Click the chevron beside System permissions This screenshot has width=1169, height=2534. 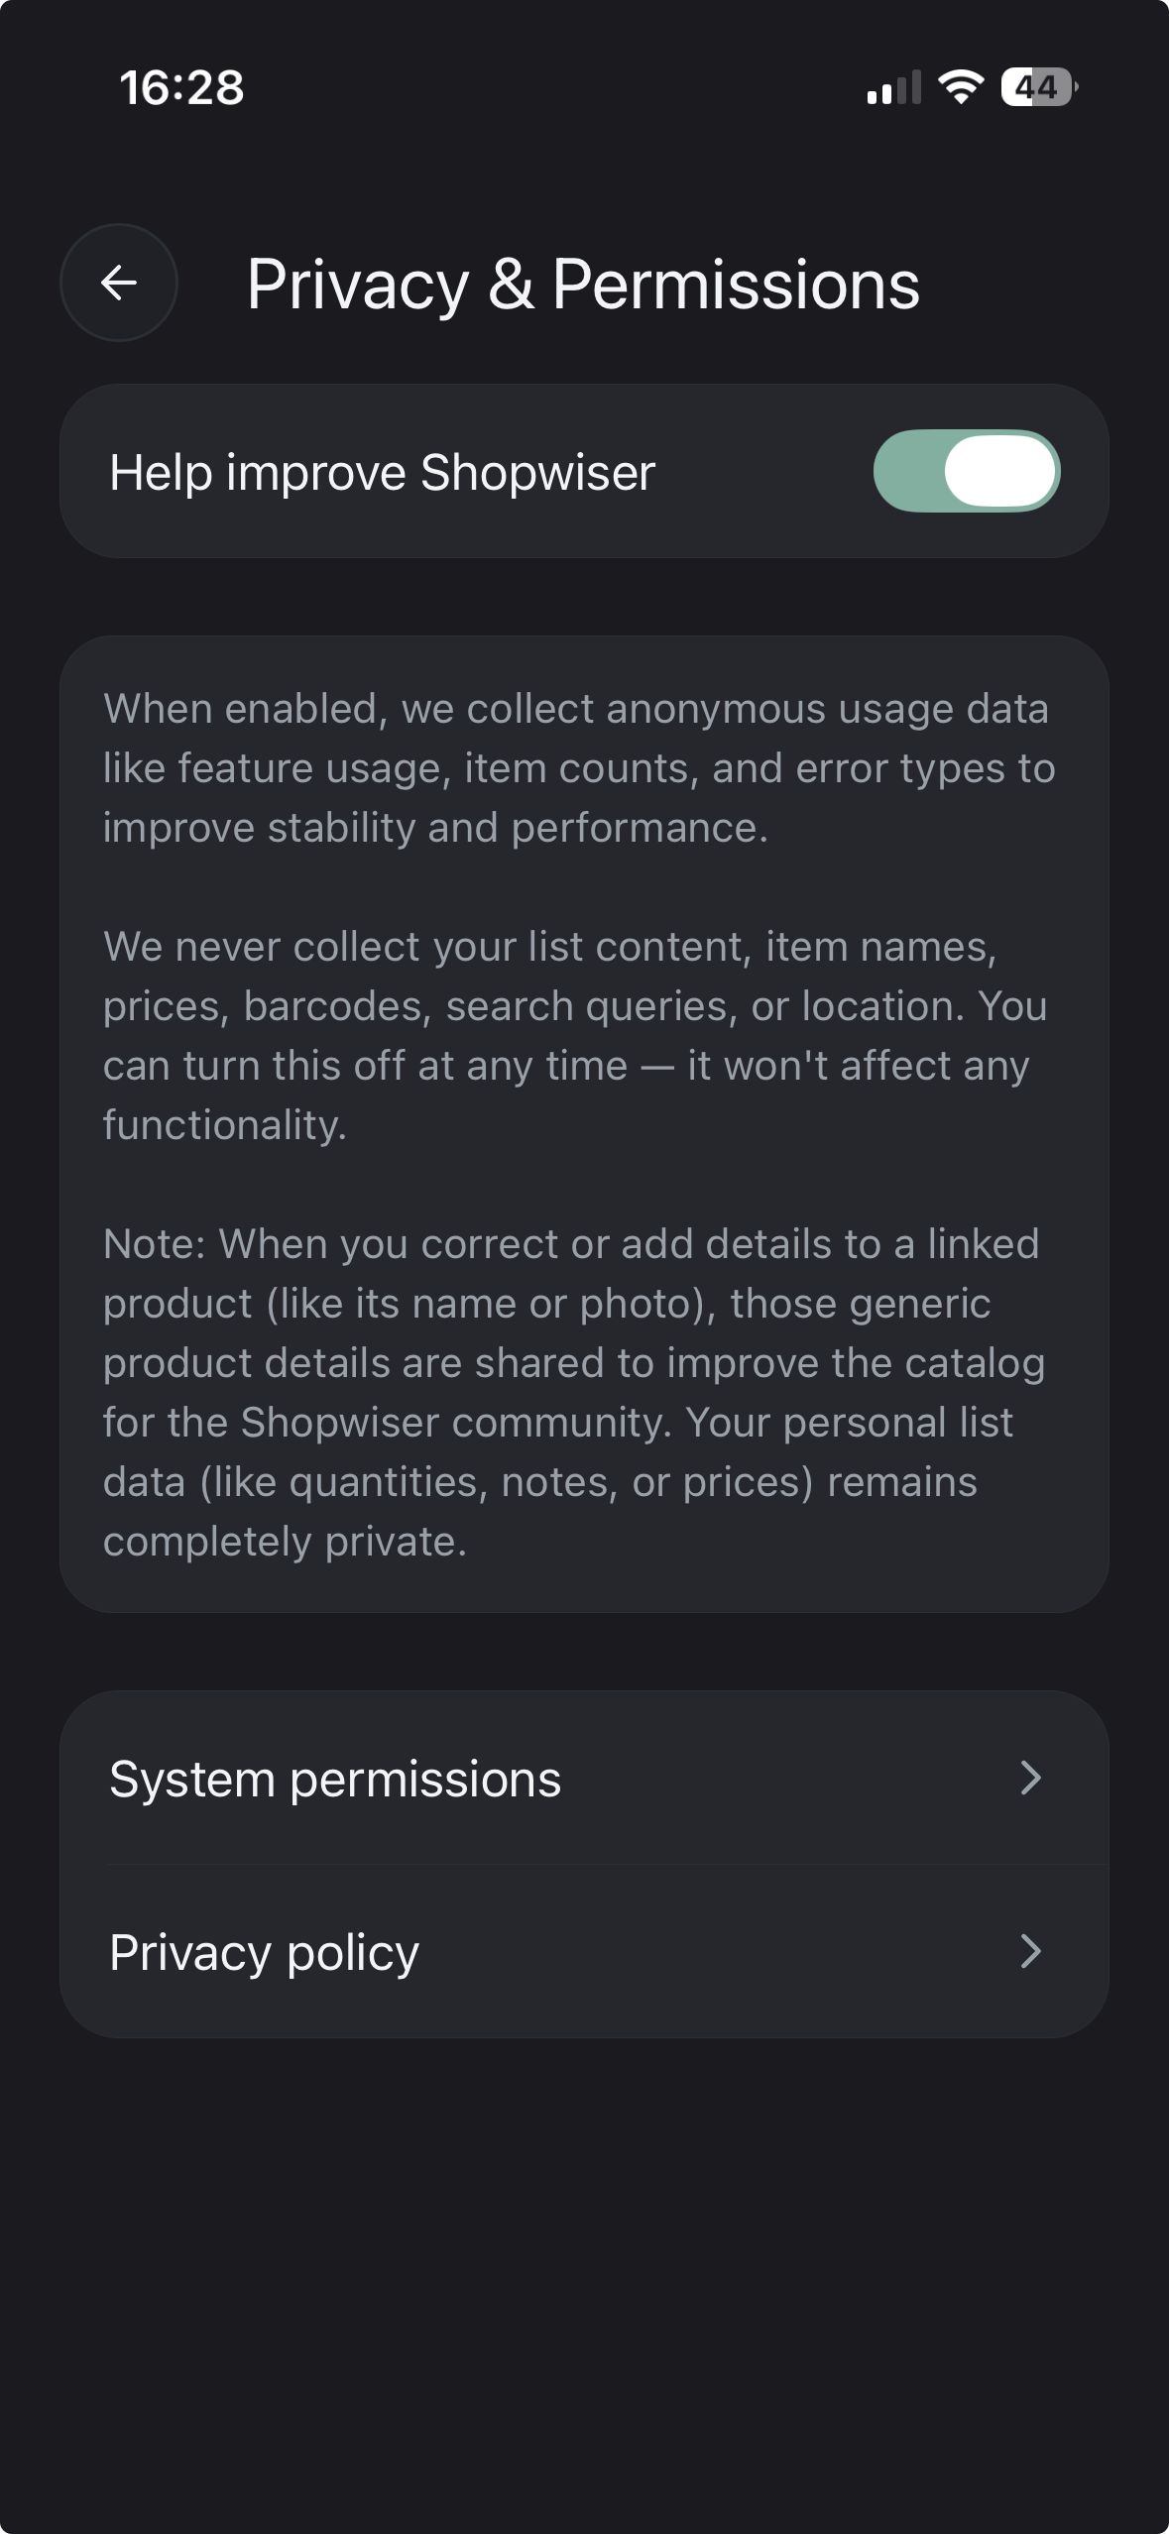[1032, 1778]
